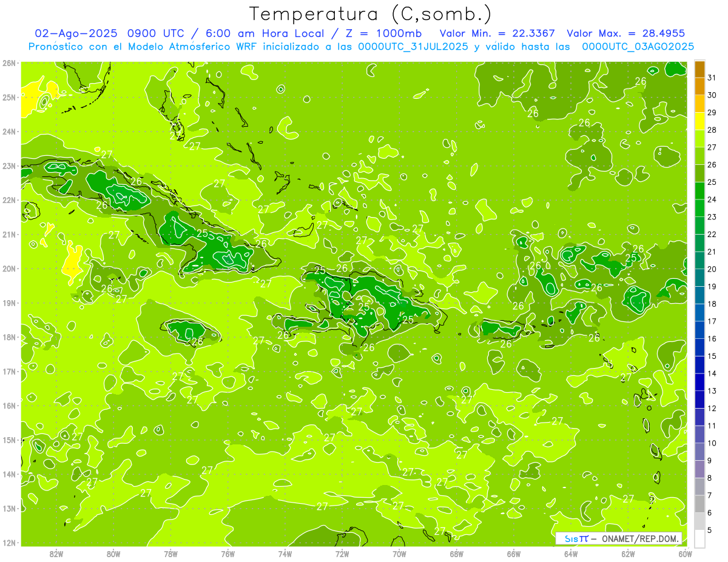Viewport: 728px width, 562px height.
Task: Click the legend swatch between 27 and 28
Action: pos(699,139)
